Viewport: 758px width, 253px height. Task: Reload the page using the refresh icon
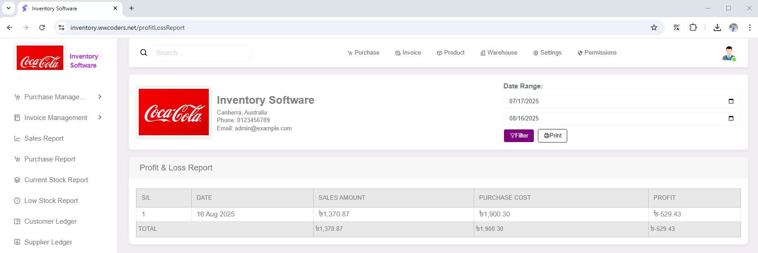[42, 28]
